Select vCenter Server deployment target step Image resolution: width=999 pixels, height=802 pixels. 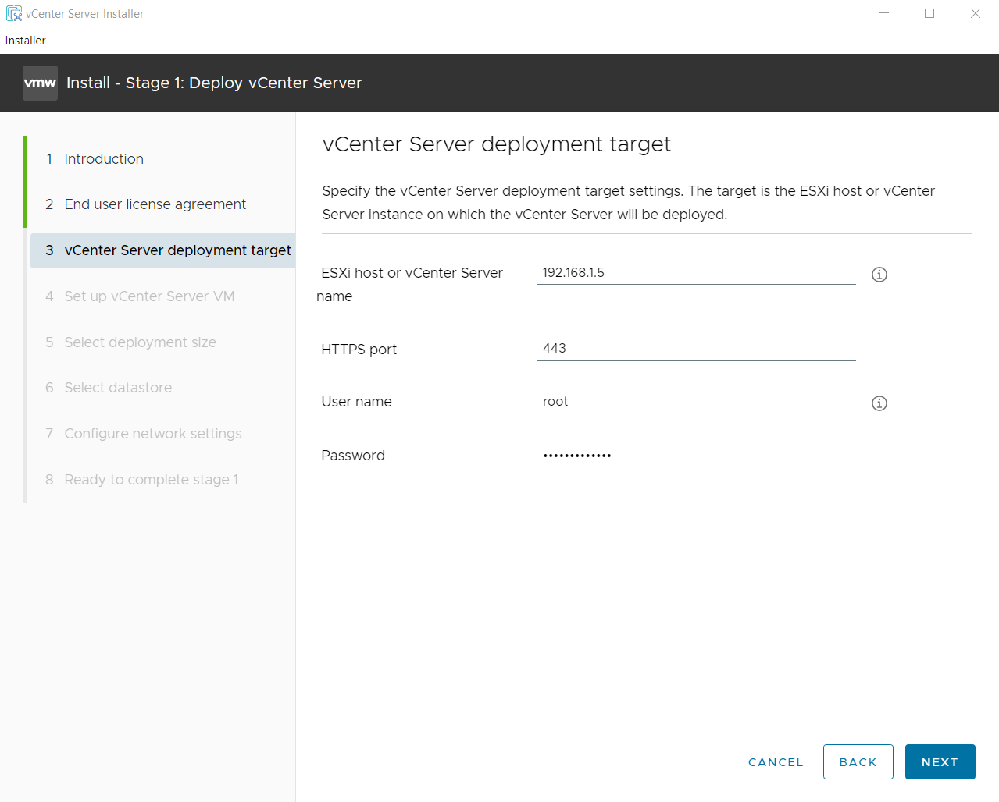click(177, 250)
